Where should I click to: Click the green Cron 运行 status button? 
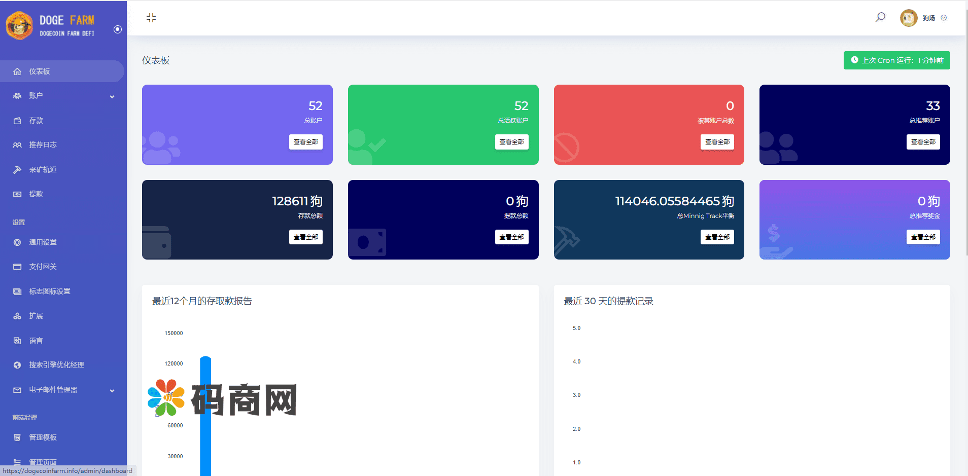896,60
